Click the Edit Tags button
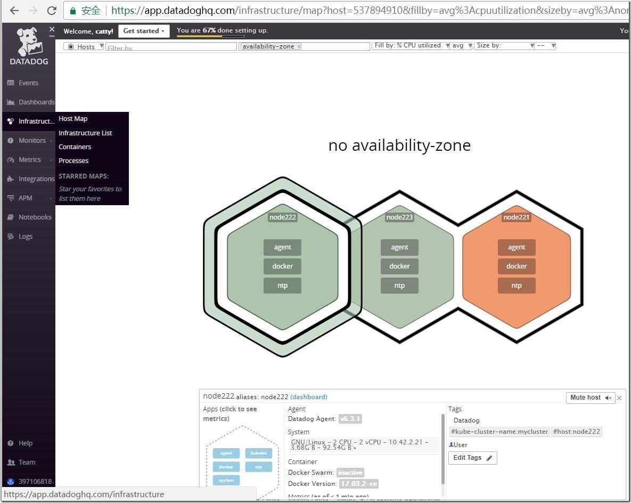 (x=472, y=458)
